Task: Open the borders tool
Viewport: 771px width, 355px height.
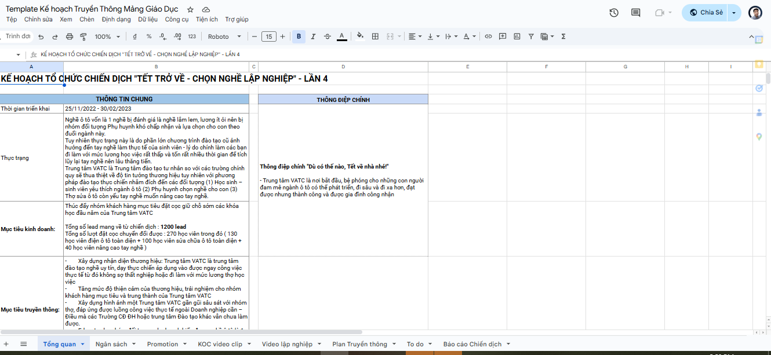Action: pos(375,36)
